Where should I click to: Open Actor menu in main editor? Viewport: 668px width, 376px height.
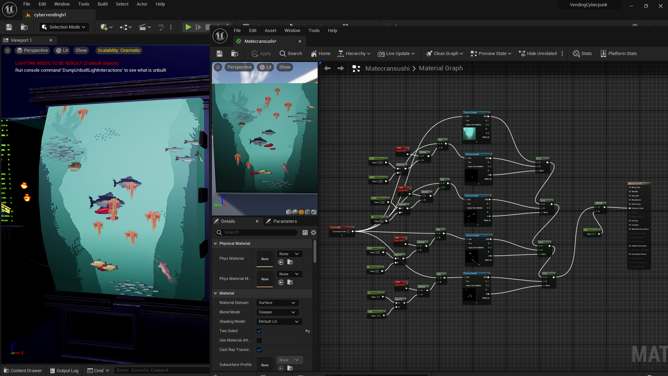point(142,4)
